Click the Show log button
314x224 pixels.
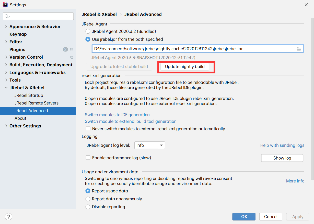(282, 158)
